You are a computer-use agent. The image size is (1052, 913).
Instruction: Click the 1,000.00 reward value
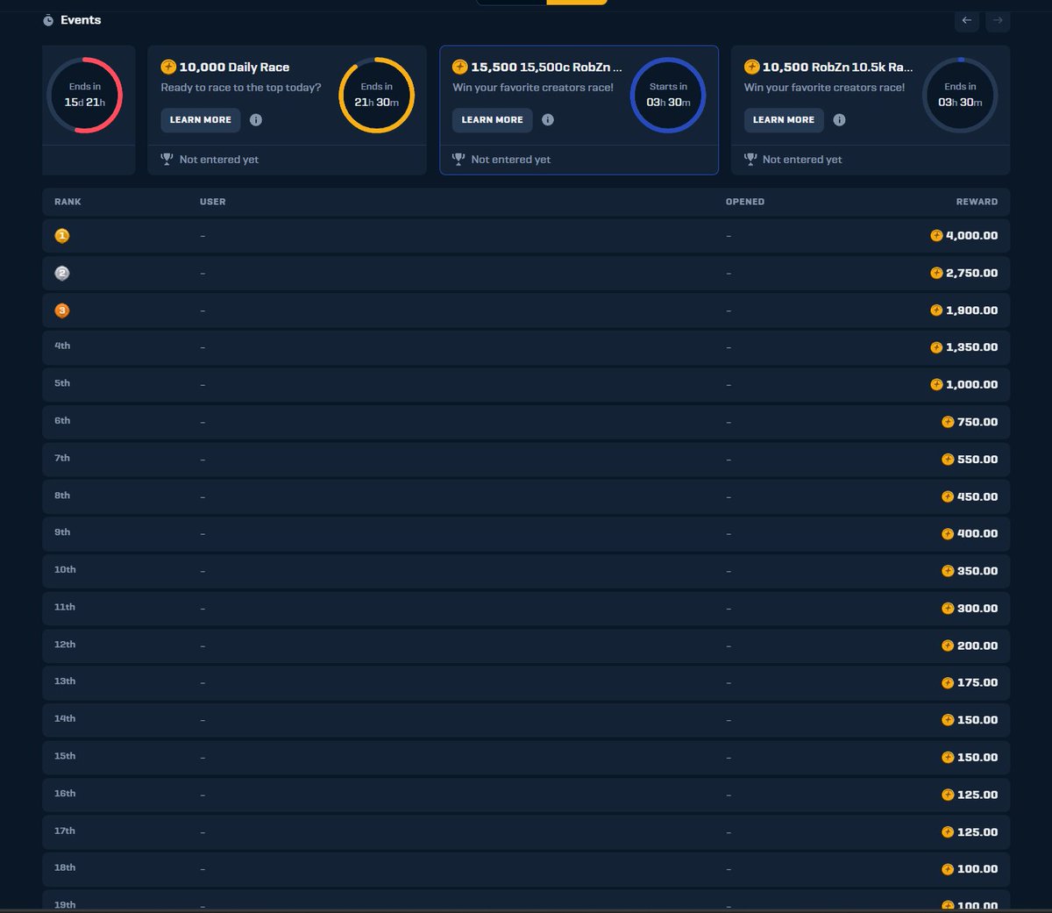click(971, 385)
